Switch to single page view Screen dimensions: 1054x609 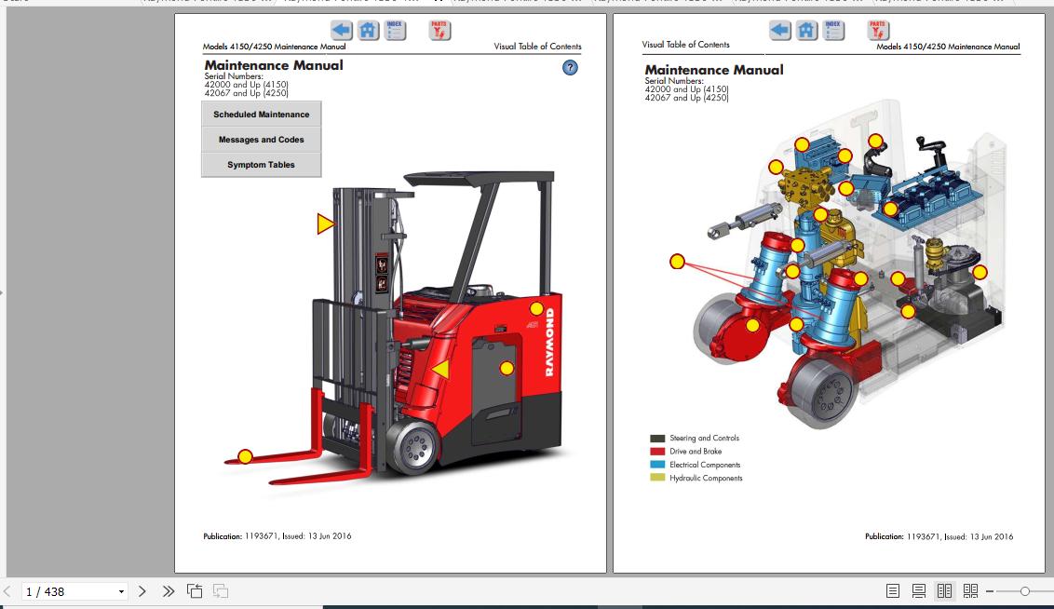[x=893, y=591]
